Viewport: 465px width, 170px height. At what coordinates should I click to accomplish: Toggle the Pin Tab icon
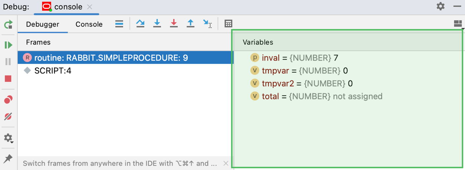click(9, 158)
